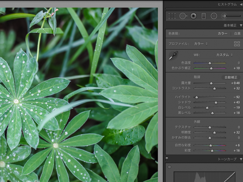
Task: Click the 階調 section label
Action: pos(197,77)
